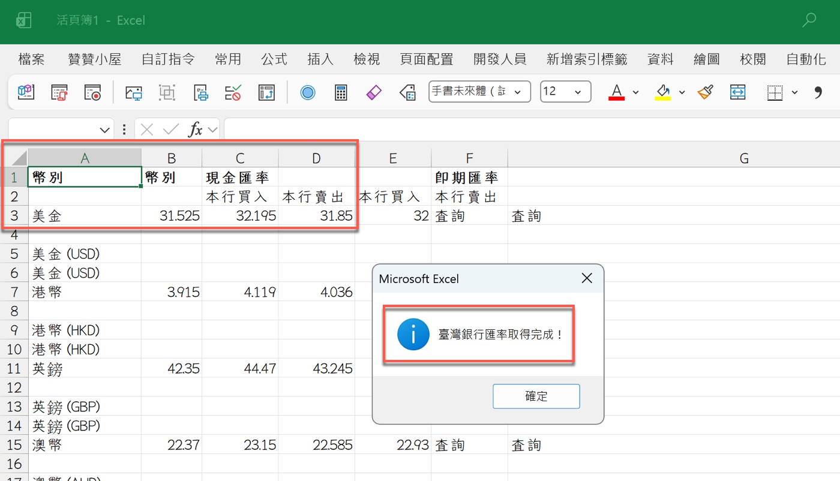The height and width of the screenshot is (481, 840).
Task: Click the tag with table icon
Action: 407,92
